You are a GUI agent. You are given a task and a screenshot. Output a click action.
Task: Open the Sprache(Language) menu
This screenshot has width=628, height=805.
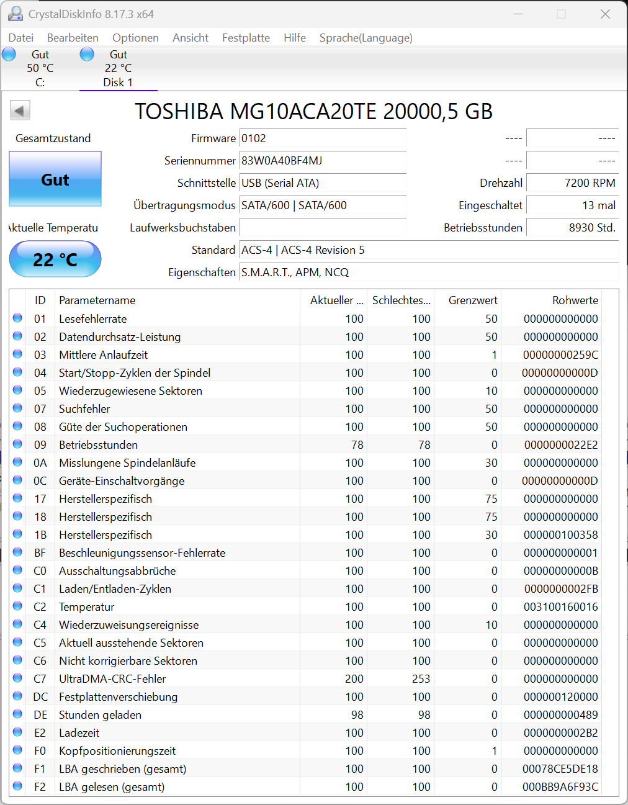click(366, 38)
